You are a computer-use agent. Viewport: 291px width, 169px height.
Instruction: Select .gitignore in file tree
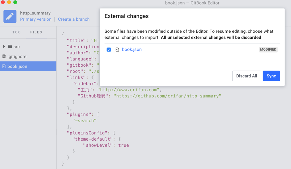28,56
